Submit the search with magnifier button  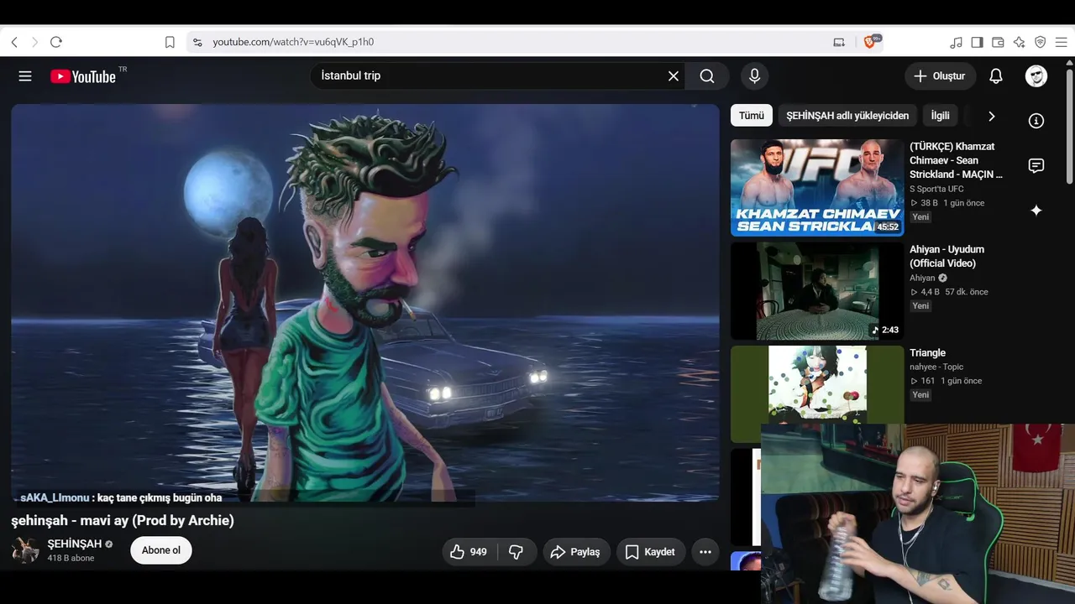tap(707, 76)
